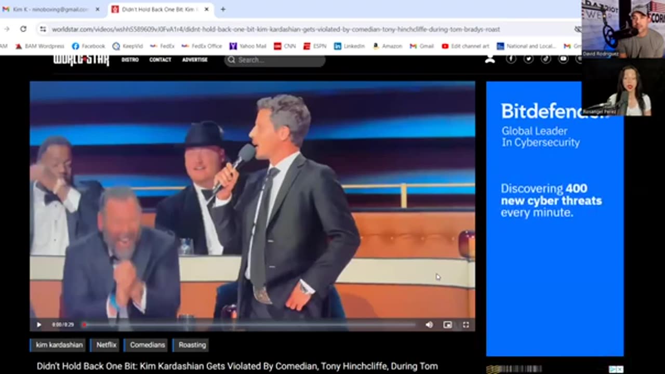Open the ADVERTISE menu item
This screenshot has height=374, width=665.
[x=195, y=60]
